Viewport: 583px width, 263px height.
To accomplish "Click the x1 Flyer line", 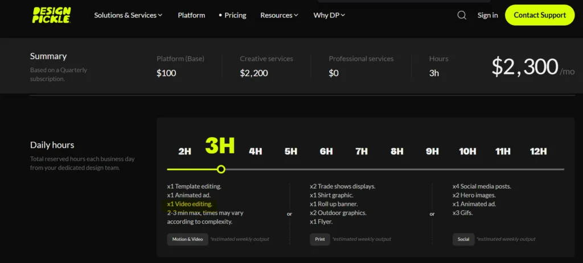I will tap(321, 222).
